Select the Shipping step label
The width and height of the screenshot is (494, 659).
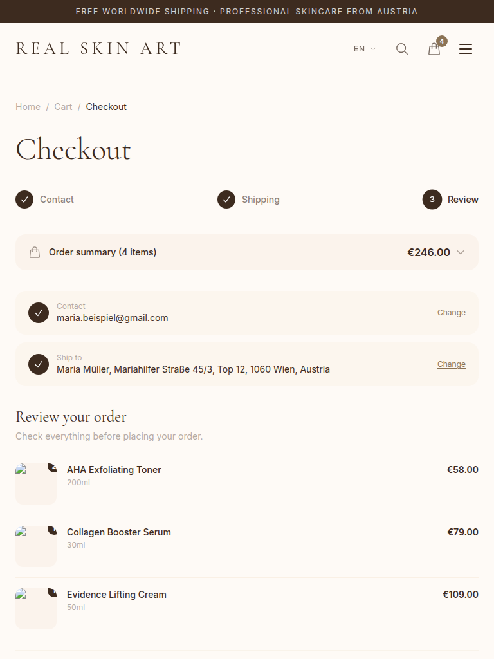click(261, 200)
